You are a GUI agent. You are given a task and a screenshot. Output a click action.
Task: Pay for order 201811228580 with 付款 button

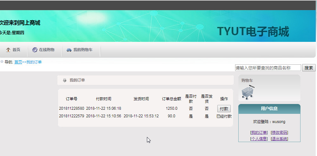point(224,109)
